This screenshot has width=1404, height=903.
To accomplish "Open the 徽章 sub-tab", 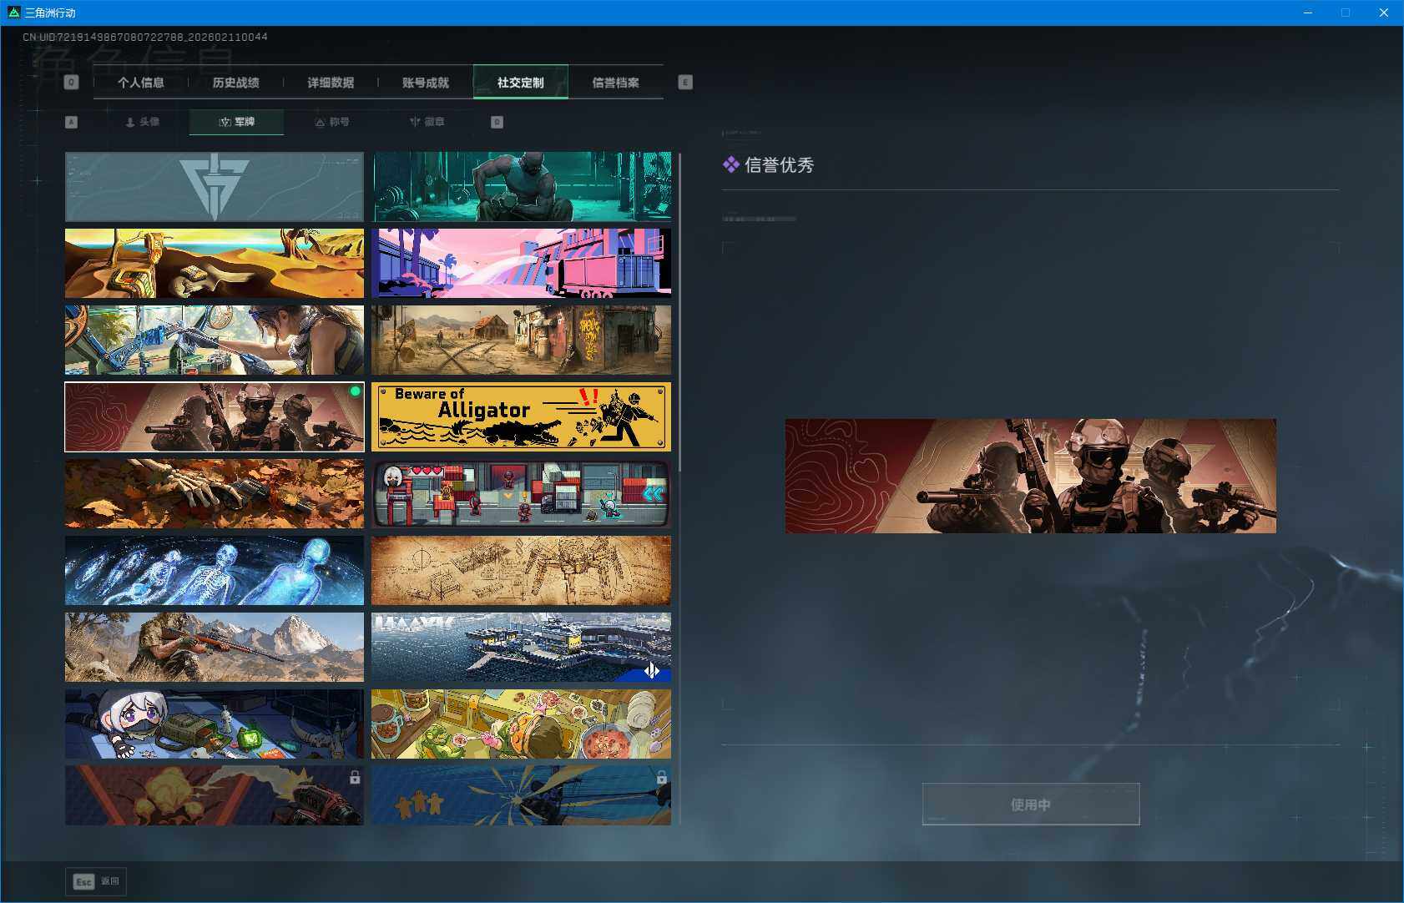I will [x=427, y=122].
